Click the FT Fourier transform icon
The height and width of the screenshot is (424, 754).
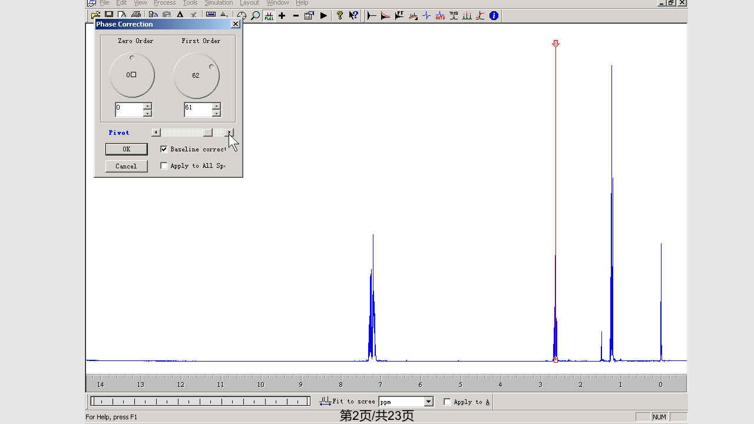coord(399,16)
